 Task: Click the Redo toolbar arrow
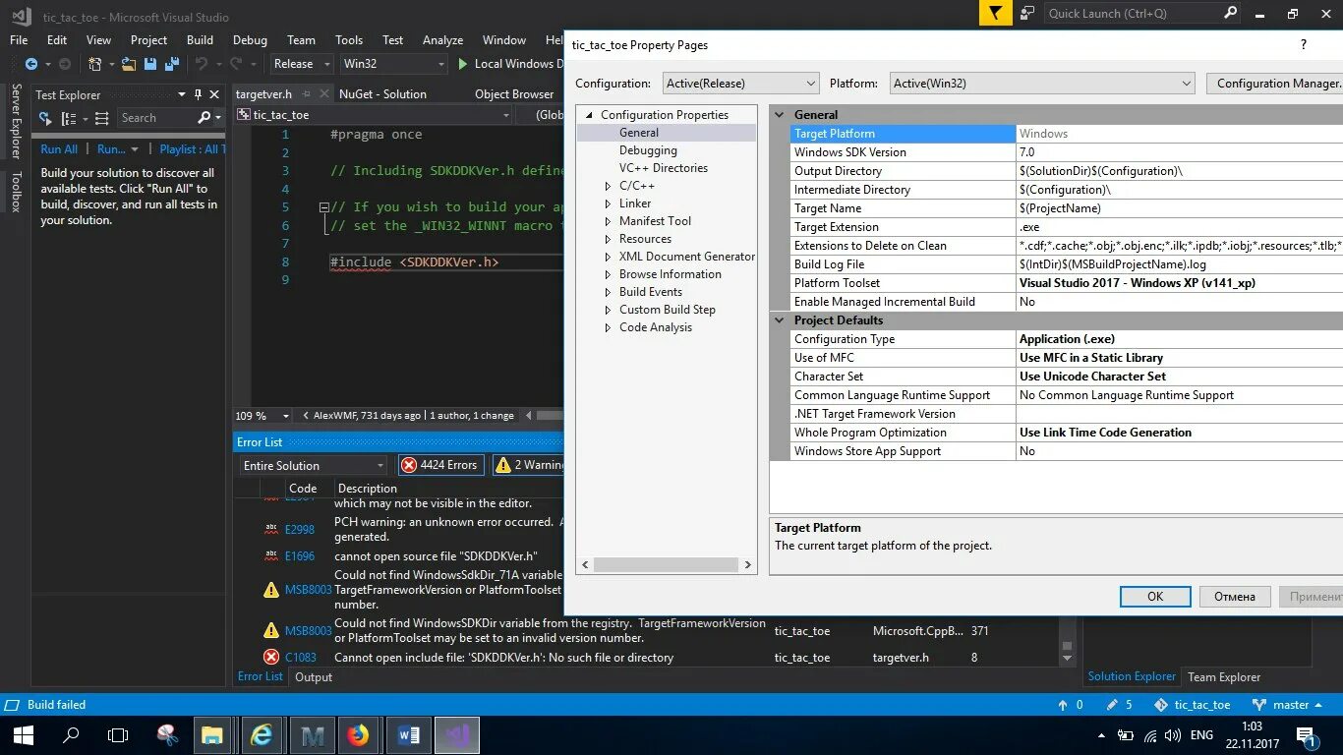pyautogui.click(x=236, y=64)
